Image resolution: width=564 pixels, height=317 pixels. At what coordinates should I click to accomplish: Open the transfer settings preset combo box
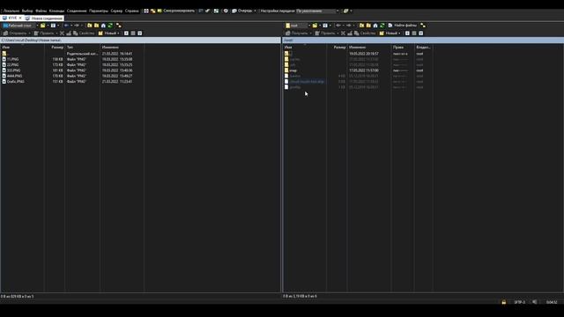click(317, 11)
